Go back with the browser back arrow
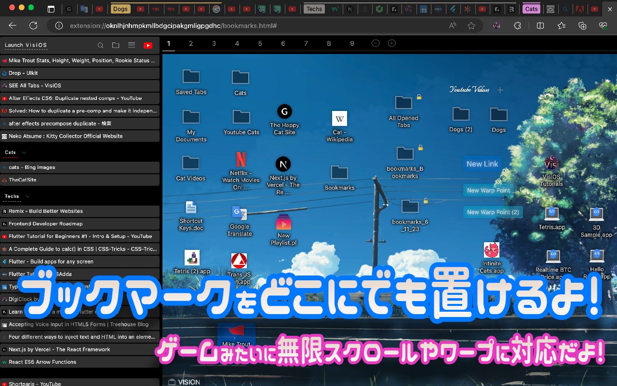The width and height of the screenshot is (617, 386). (x=13, y=26)
